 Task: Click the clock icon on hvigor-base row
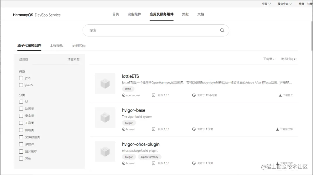click(194, 129)
